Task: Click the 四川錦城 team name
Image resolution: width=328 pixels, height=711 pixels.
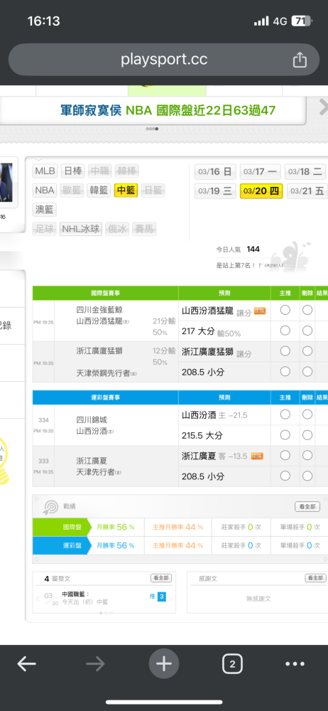Action: click(x=92, y=420)
